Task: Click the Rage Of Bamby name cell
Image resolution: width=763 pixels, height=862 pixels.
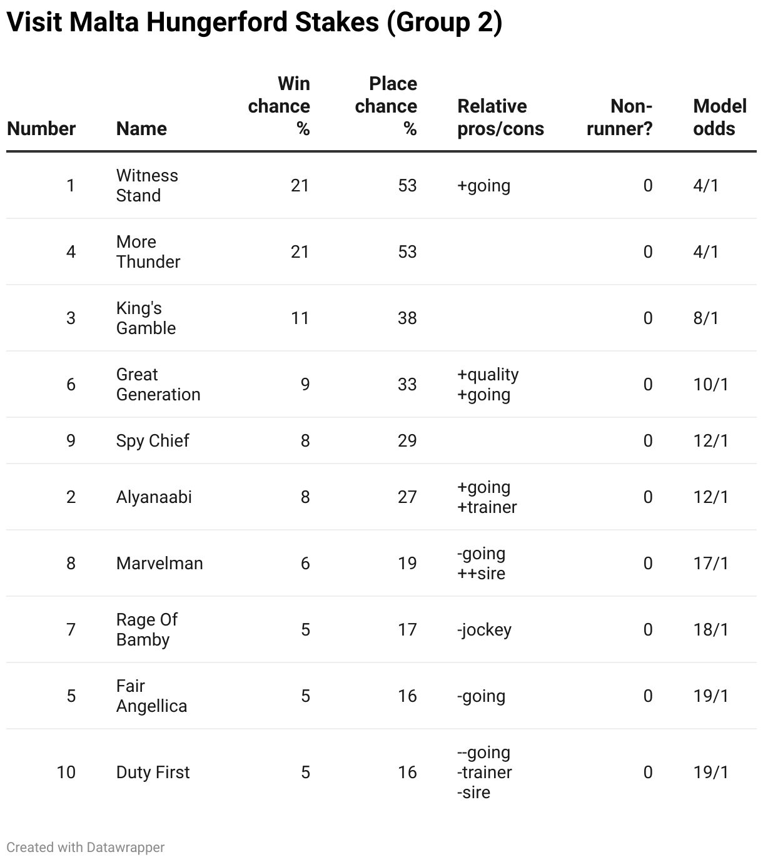Action: (147, 630)
